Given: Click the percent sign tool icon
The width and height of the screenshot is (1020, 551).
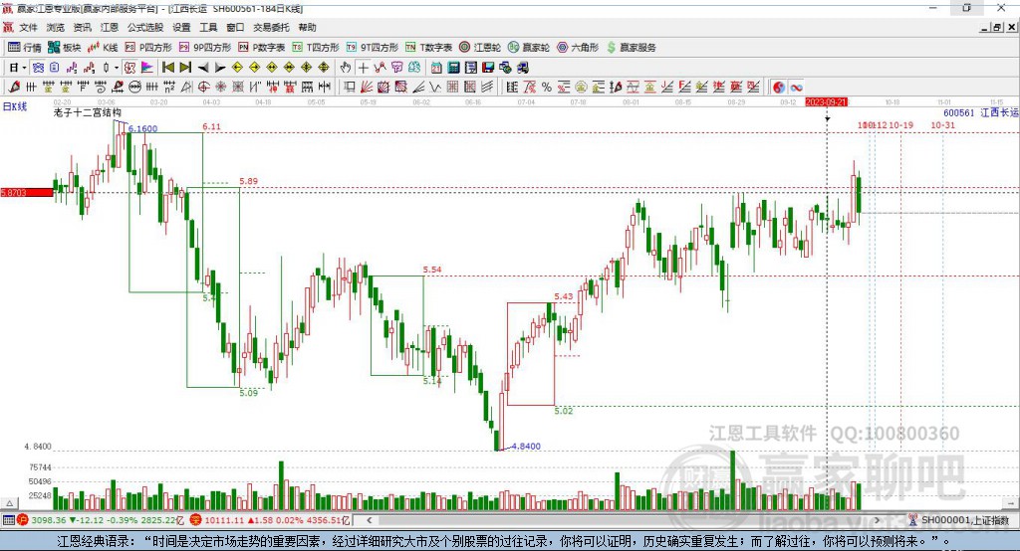Looking at the screenshot, I should (x=547, y=88).
